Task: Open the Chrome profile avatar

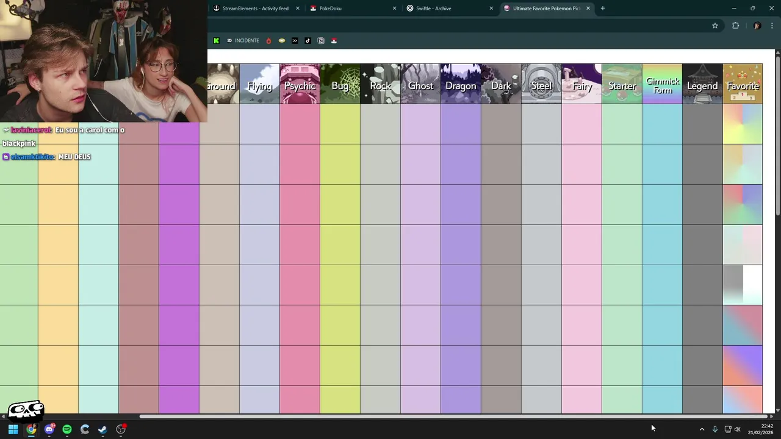Action: (x=757, y=26)
